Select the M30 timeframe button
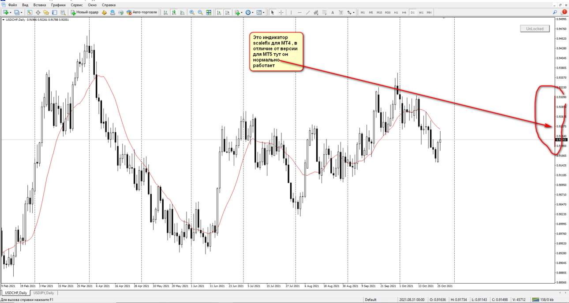Viewport: 569px width, 303px height. [x=388, y=12]
